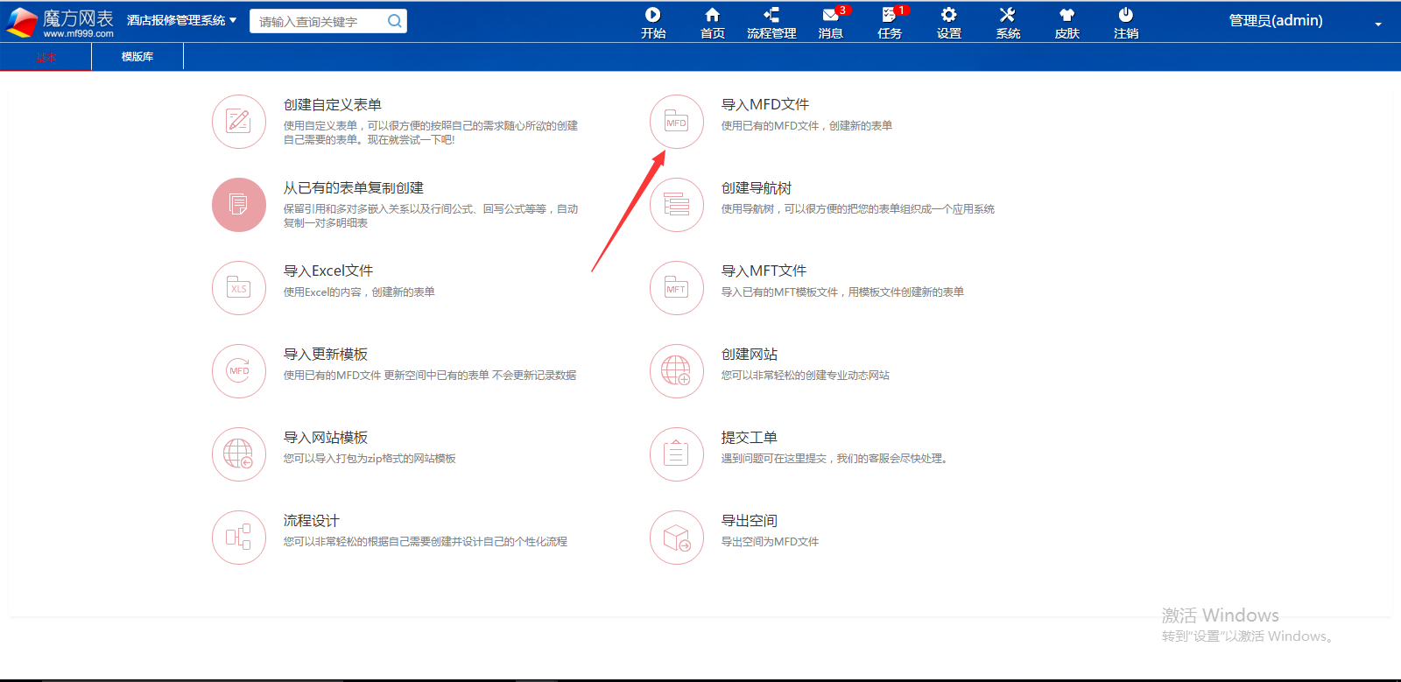Click the 导入MFT文件 folder icon
This screenshot has width=1401, height=682.
coord(677,288)
